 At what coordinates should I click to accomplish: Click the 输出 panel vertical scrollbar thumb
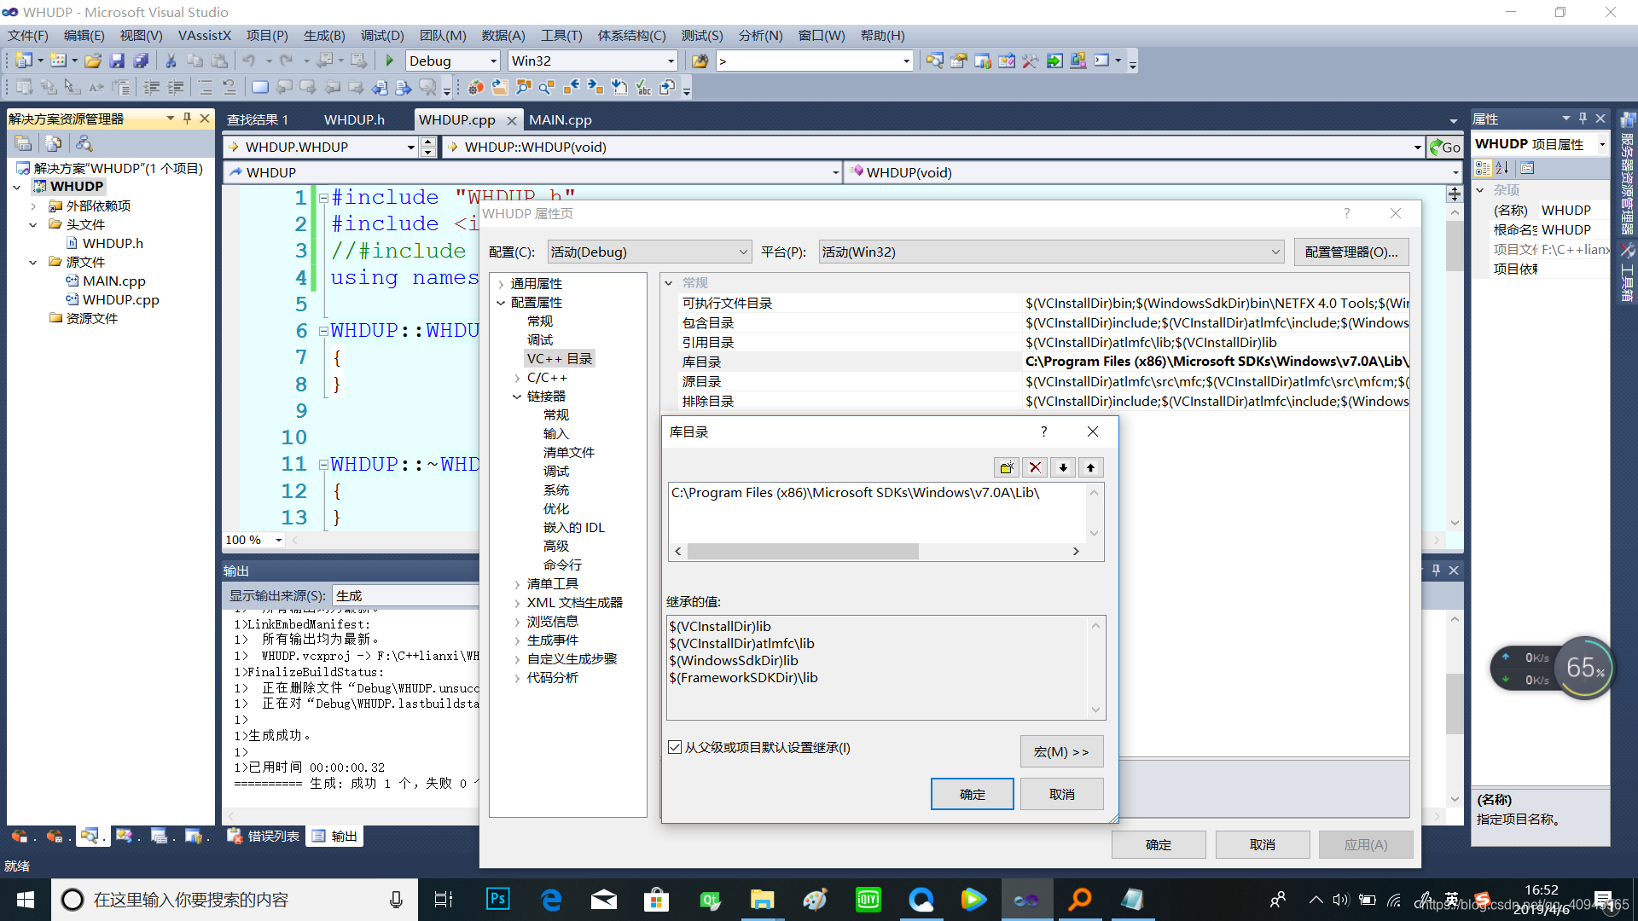coord(1455,703)
